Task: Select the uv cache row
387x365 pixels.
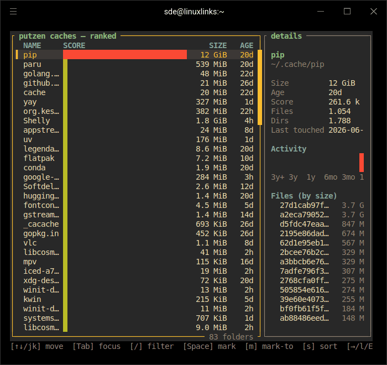Action: click(134, 139)
